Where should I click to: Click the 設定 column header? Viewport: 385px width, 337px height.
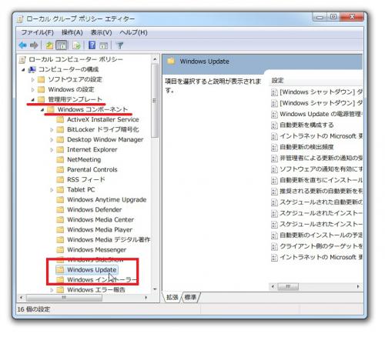277,81
